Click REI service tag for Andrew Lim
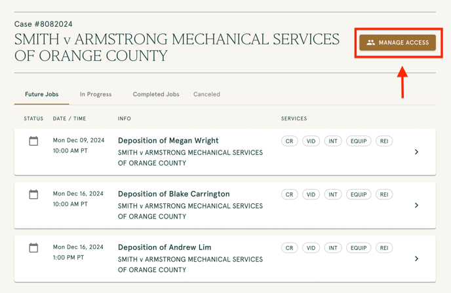The width and height of the screenshot is (451, 293). (x=384, y=248)
